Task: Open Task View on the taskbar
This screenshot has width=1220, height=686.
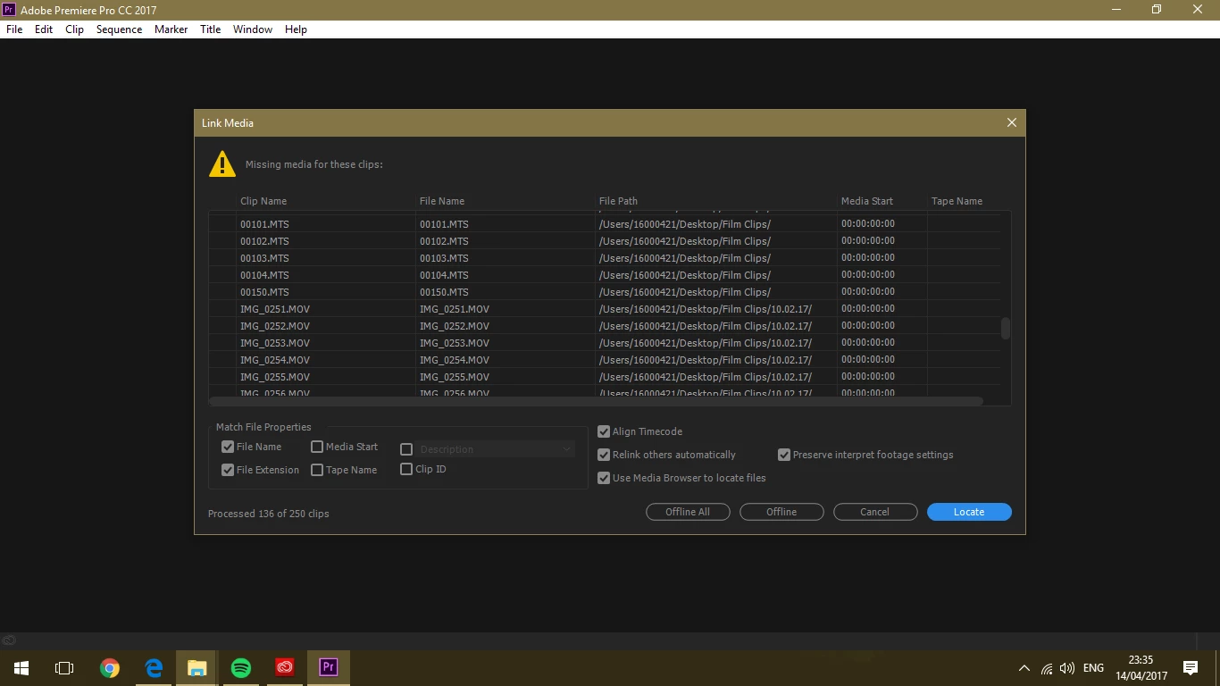Action: tap(64, 668)
